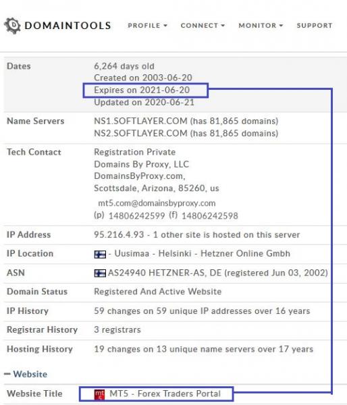Screen dimensions: 347x405
Task: Click the 'IP Location' row label
Action: tap(30, 254)
